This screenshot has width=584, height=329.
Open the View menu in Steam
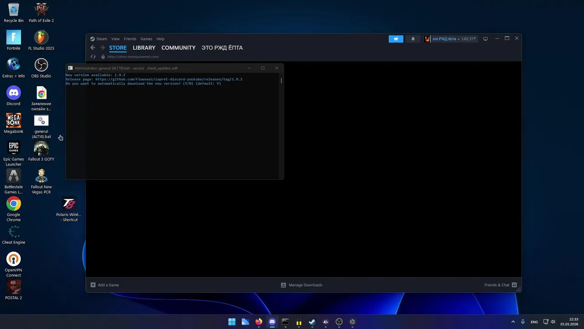pyautogui.click(x=115, y=39)
